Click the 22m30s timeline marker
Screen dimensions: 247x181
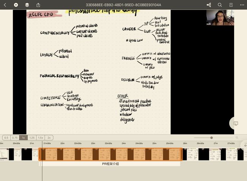click(78, 143)
